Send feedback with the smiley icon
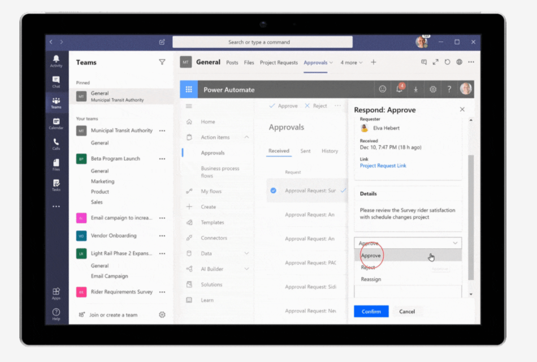 pos(383,89)
